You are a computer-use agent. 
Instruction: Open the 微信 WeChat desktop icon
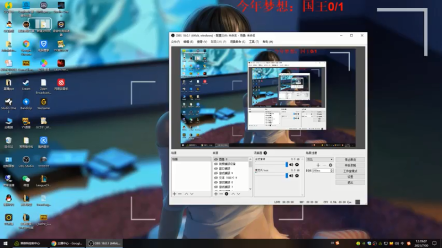click(x=26, y=181)
